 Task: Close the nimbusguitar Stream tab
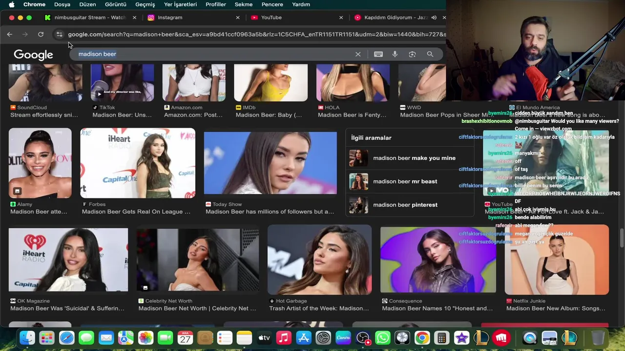(x=134, y=18)
